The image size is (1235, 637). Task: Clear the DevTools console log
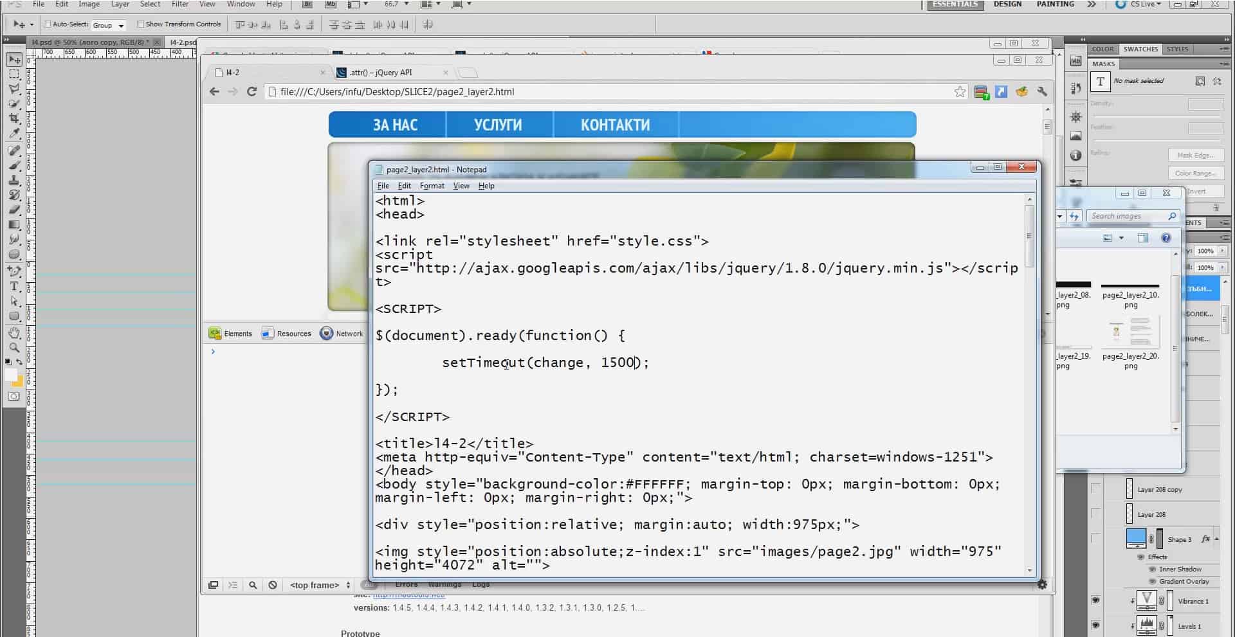click(273, 585)
